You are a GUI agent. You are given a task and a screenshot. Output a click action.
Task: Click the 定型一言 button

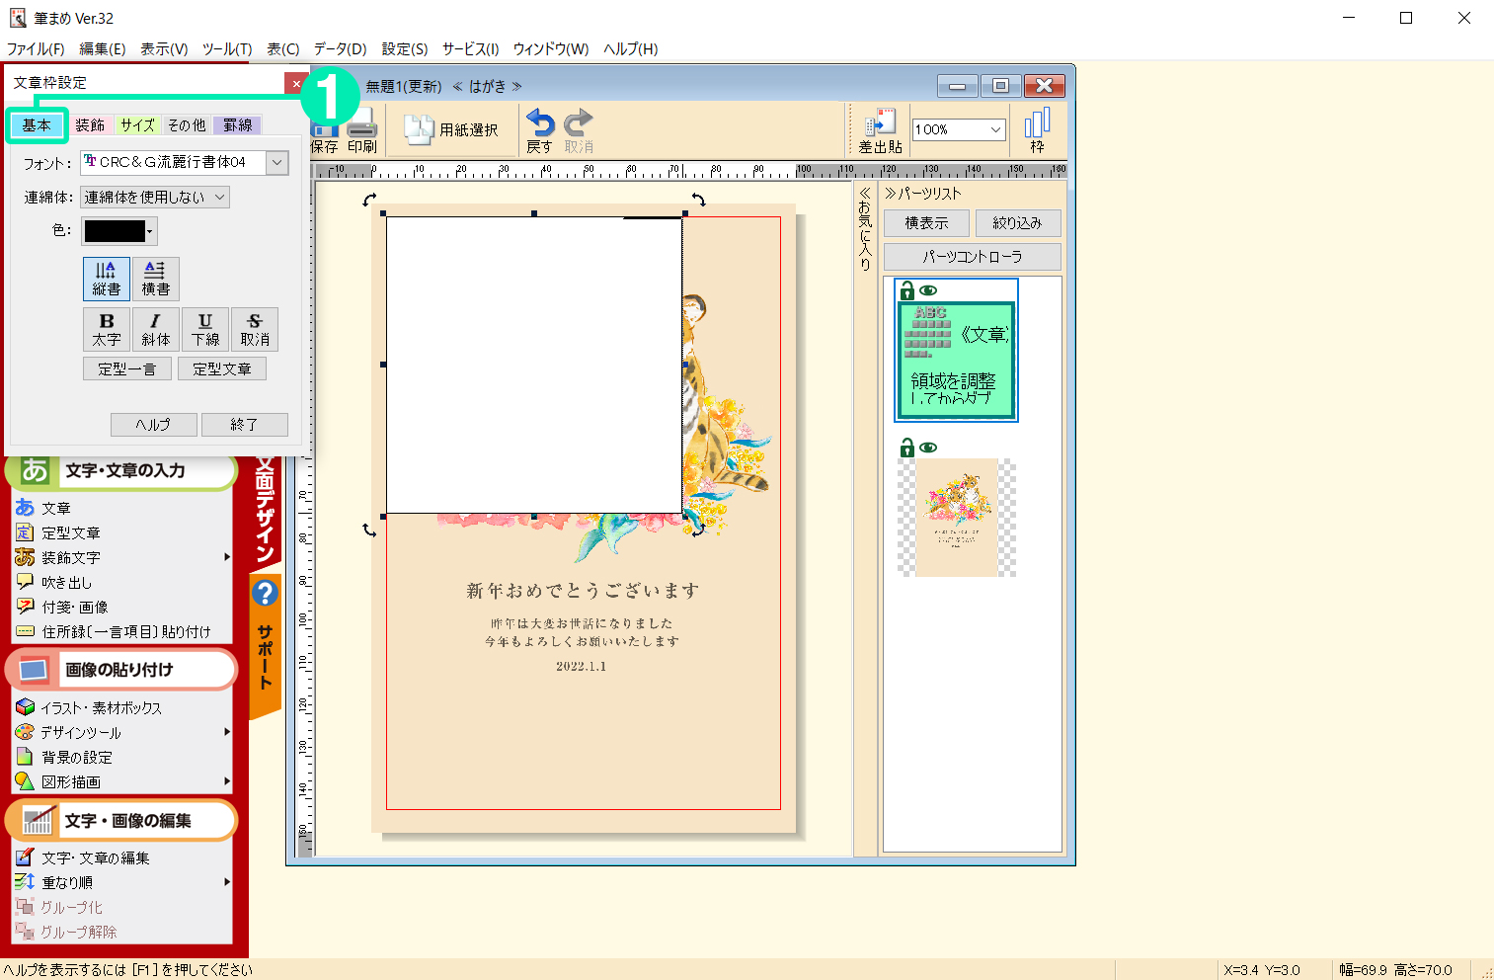[x=126, y=367]
